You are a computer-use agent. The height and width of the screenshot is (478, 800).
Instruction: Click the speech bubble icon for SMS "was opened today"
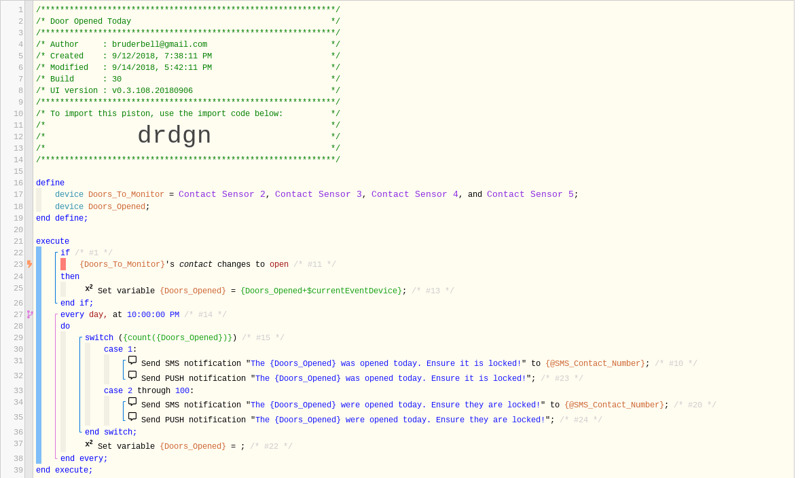[x=132, y=361]
